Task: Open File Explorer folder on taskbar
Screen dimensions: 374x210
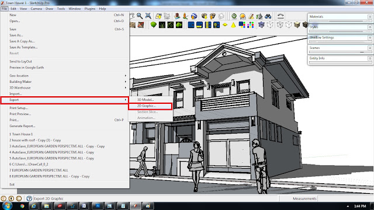Action: pyautogui.click(x=47, y=206)
